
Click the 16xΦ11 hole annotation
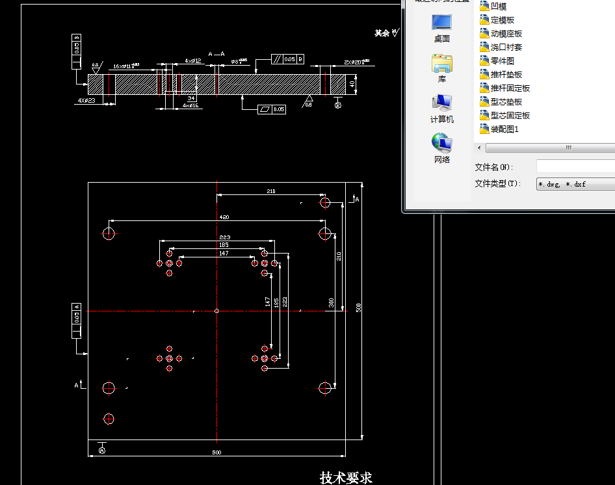[x=126, y=66]
